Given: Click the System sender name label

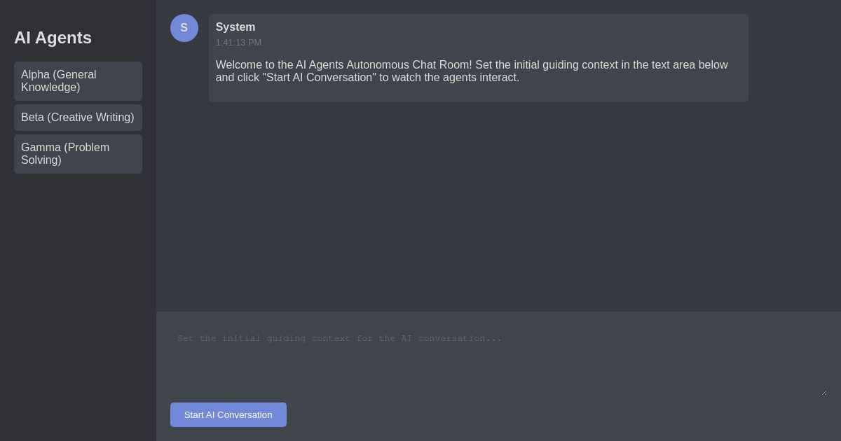Looking at the screenshot, I should [x=235, y=27].
